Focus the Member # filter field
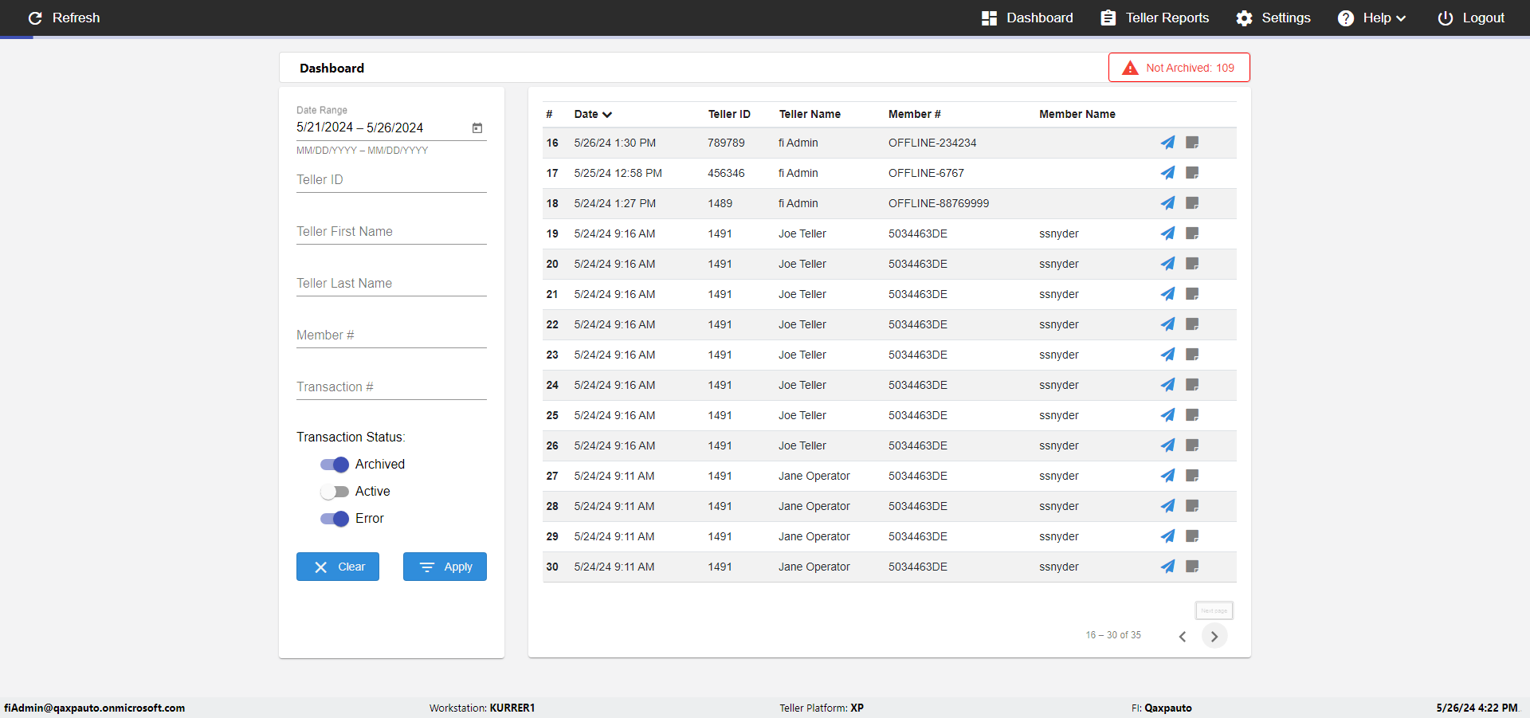This screenshot has width=1530, height=718. (391, 335)
